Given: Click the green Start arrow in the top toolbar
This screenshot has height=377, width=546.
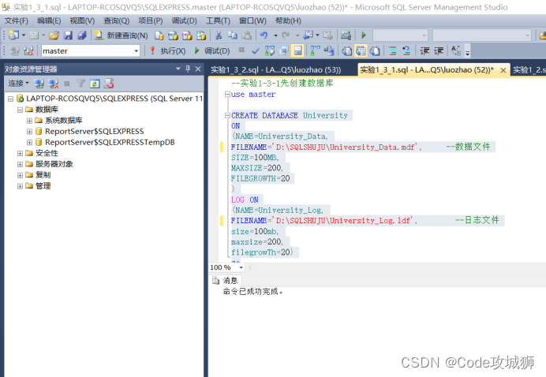Looking at the screenshot, I should pyautogui.click(x=364, y=35).
